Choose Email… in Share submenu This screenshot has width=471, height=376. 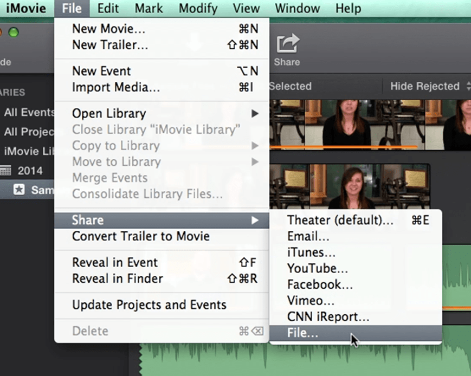(x=356, y=236)
